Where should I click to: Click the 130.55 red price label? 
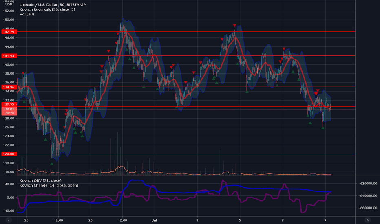click(9, 104)
